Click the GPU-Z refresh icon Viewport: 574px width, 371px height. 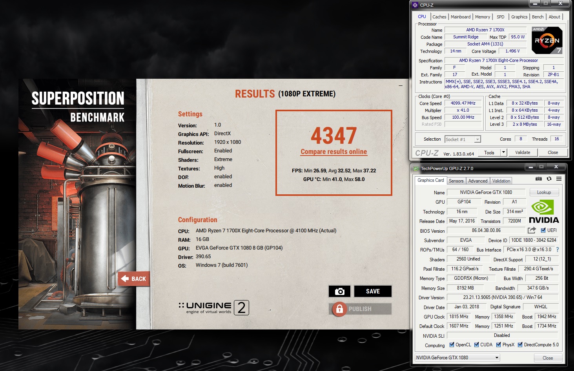(x=549, y=179)
